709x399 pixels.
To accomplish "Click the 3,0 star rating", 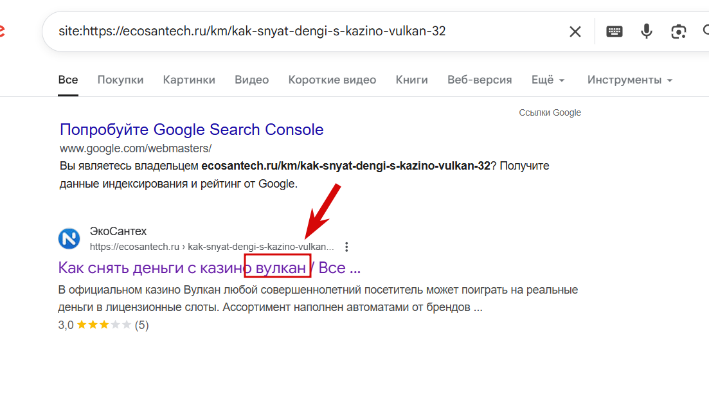I will [x=94, y=325].
